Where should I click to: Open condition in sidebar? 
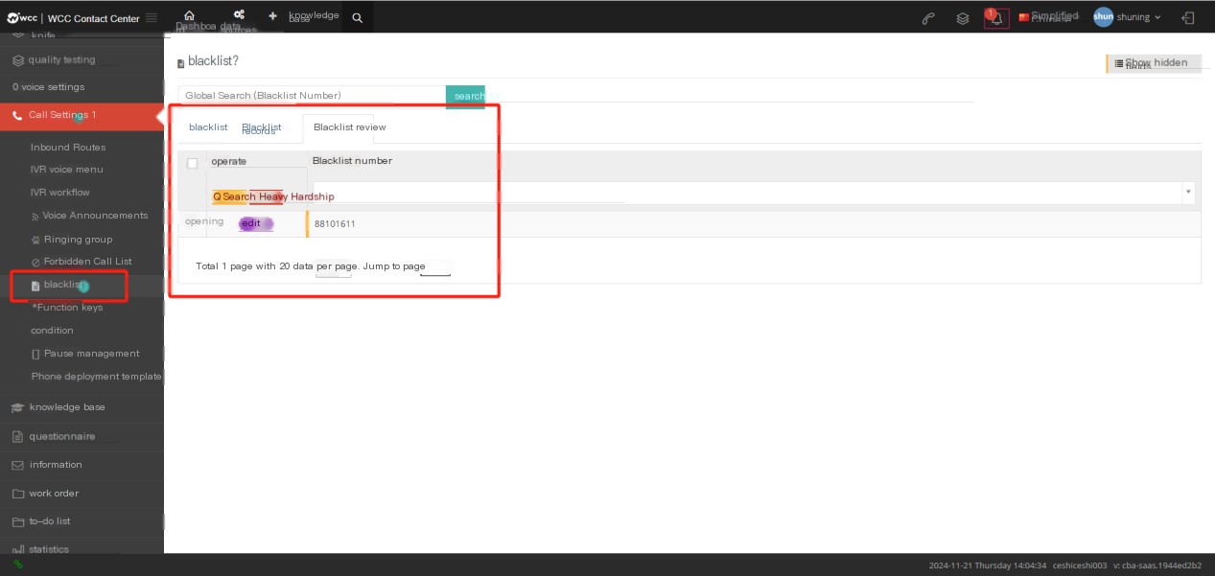click(x=52, y=331)
